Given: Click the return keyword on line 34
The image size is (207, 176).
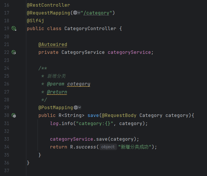Looking at the screenshot, I should tap(59, 147).
